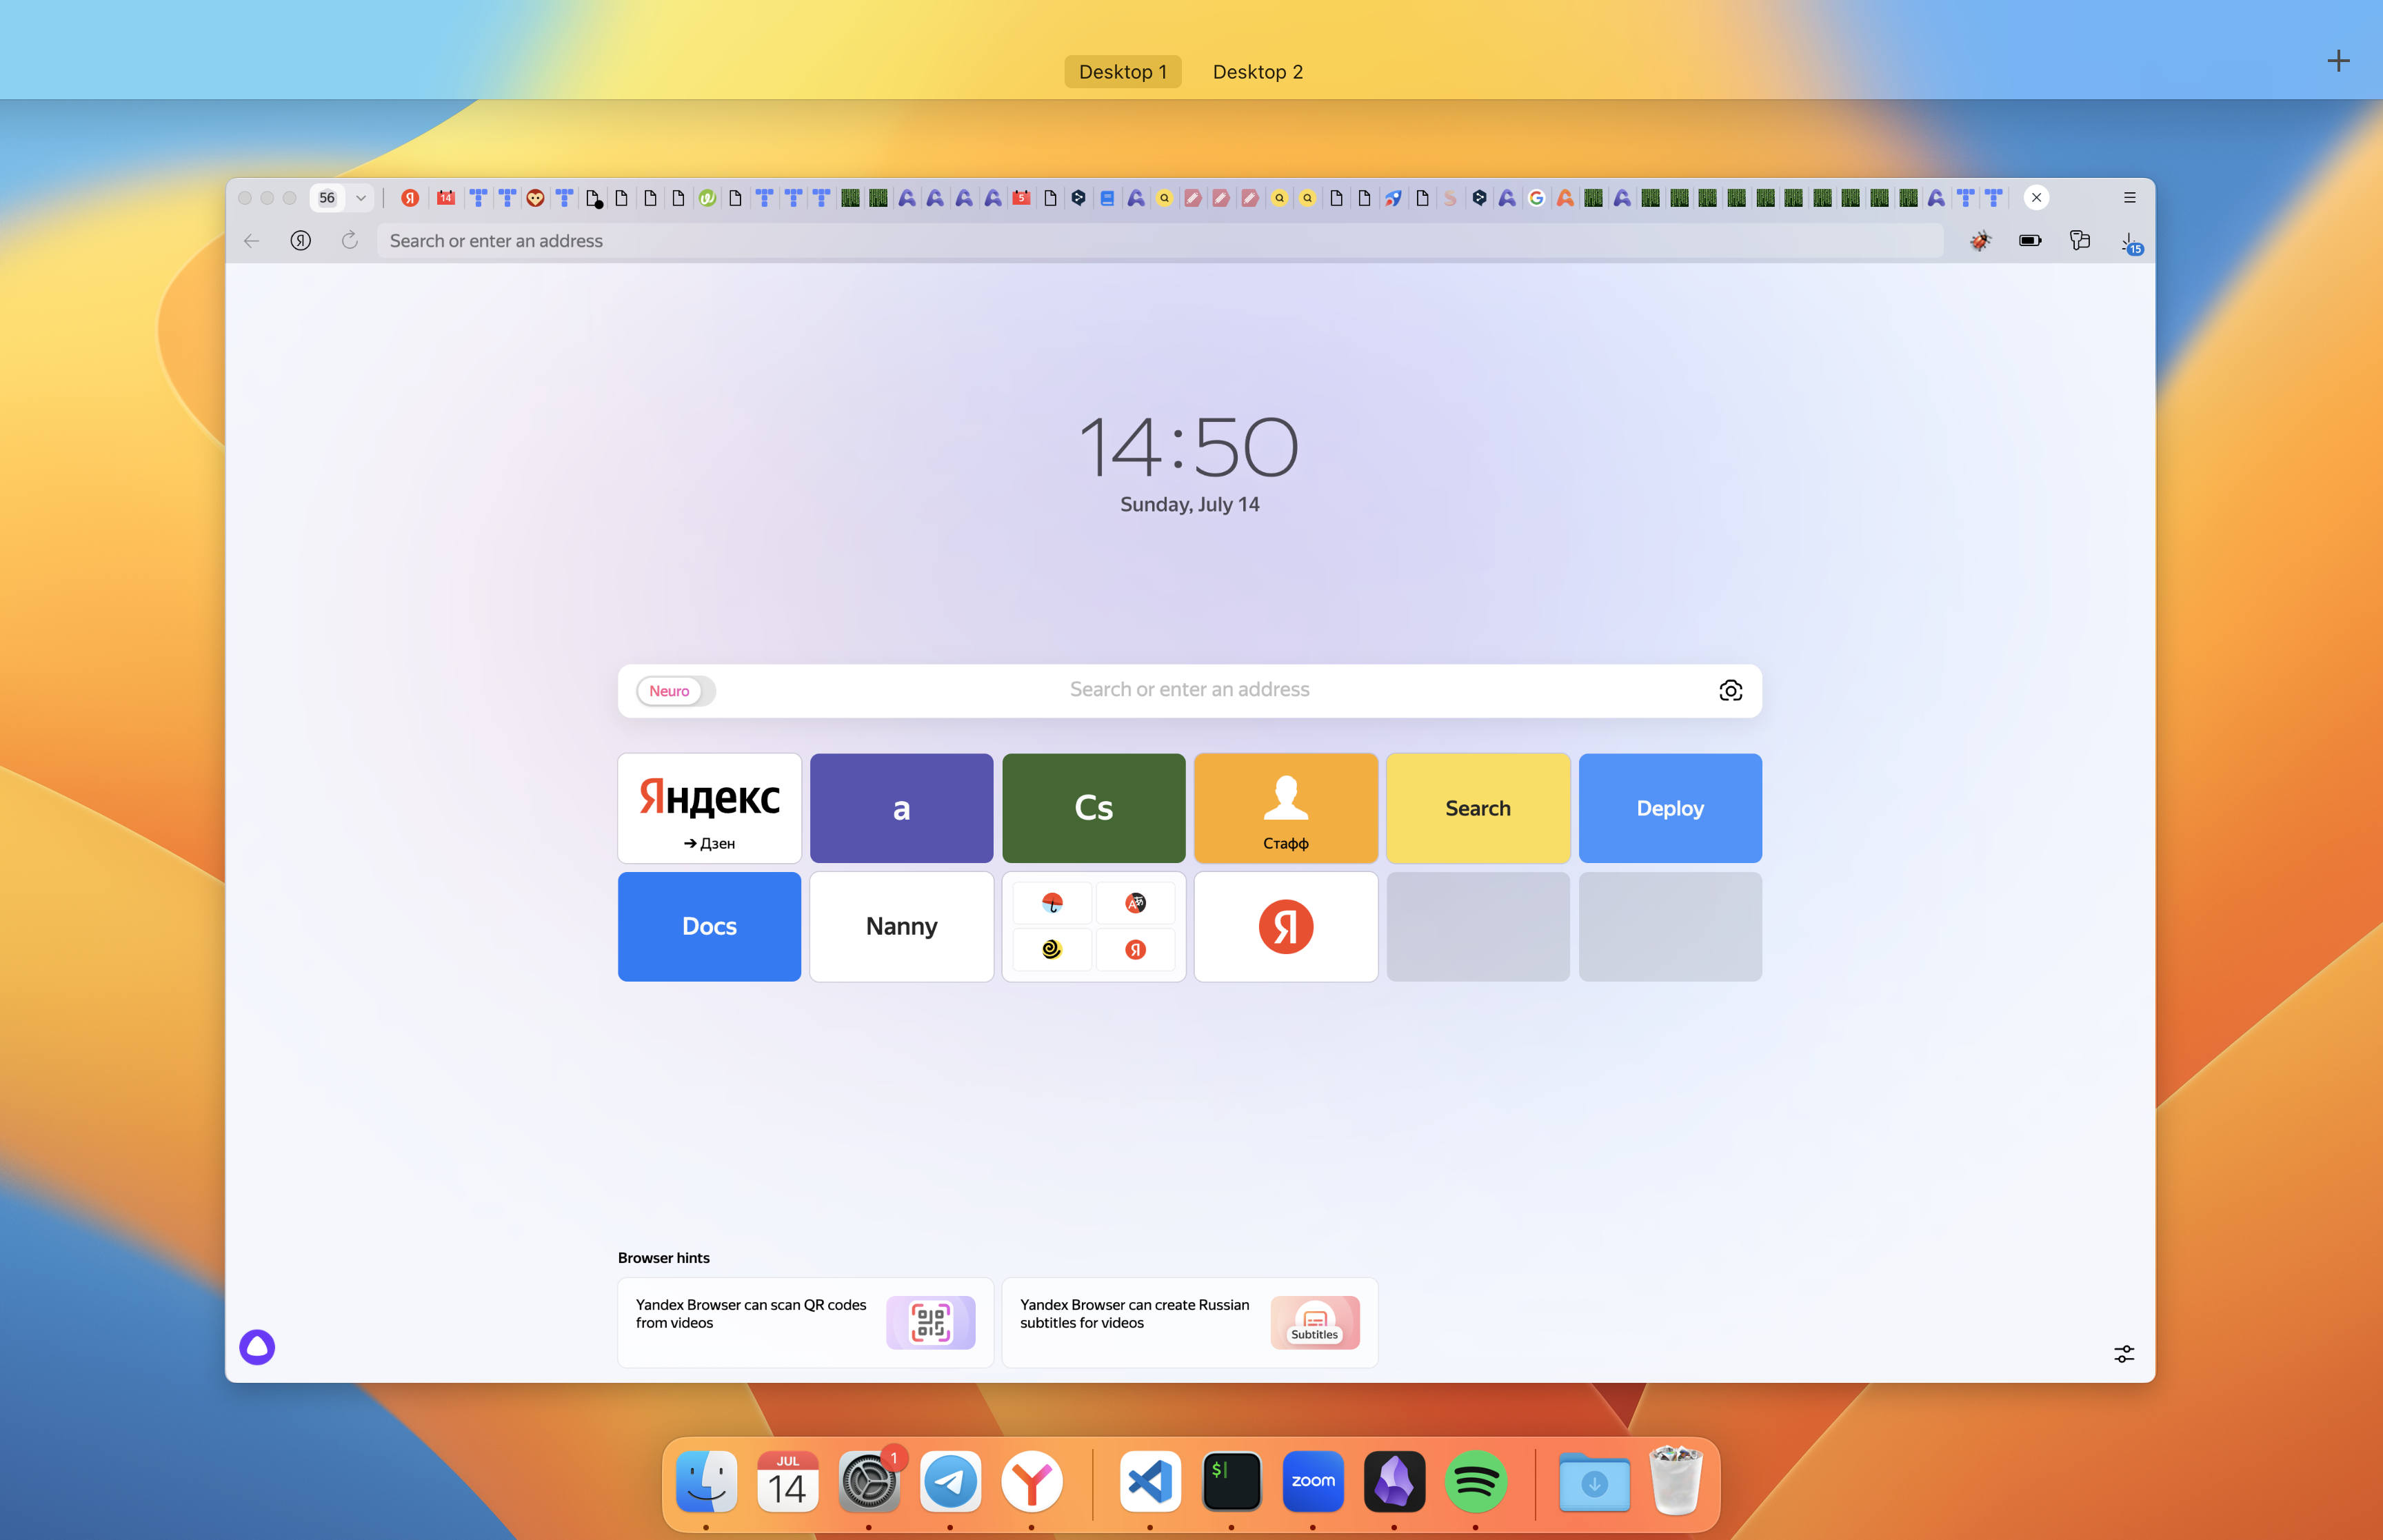This screenshot has width=2383, height=1540.
Task: Click the ladybug bug-report icon
Action: 1980,241
